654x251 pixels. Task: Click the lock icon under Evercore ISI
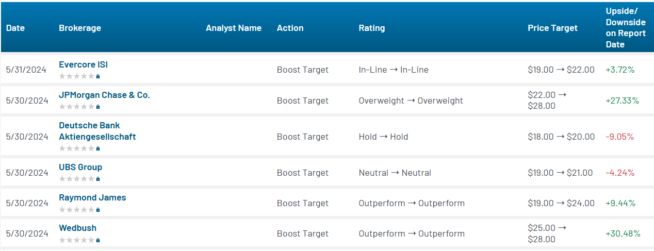pyautogui.click(x=98, y=76)
